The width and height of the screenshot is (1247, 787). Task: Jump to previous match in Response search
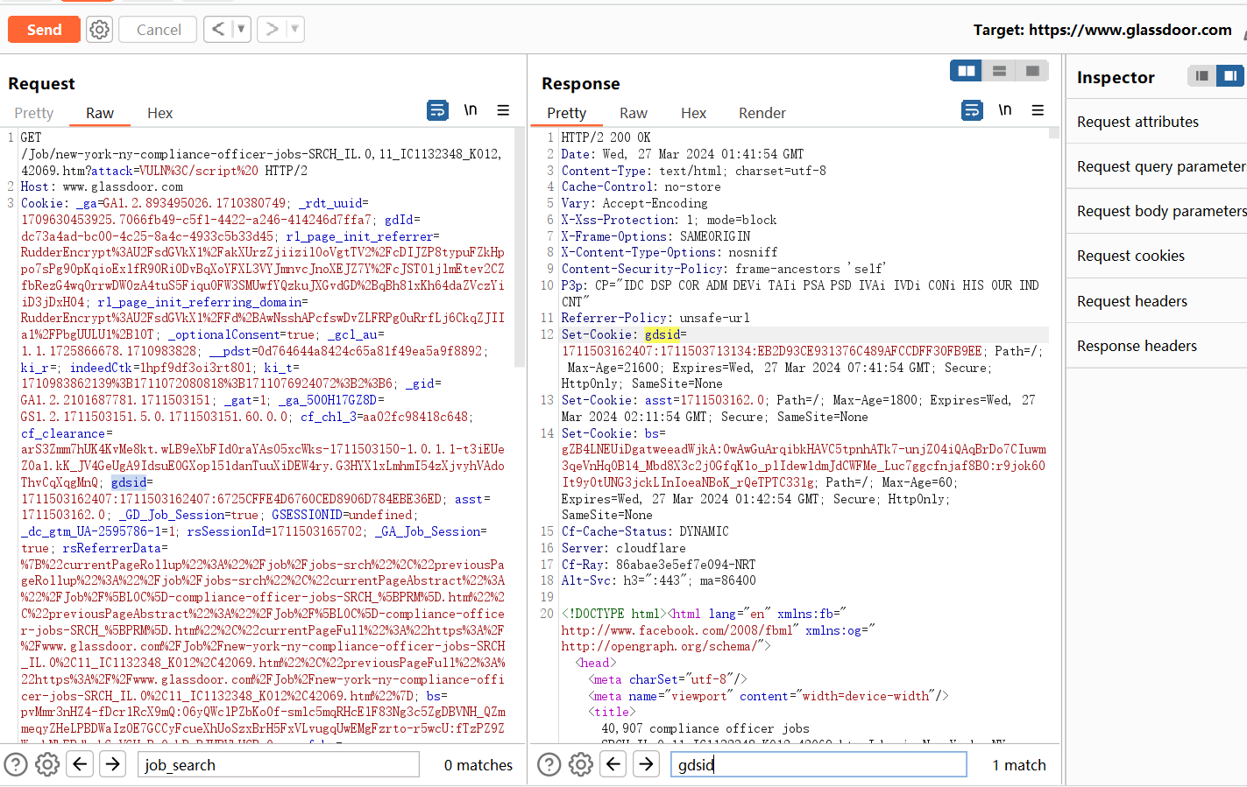pyautogui.click(x=613, y=764)
